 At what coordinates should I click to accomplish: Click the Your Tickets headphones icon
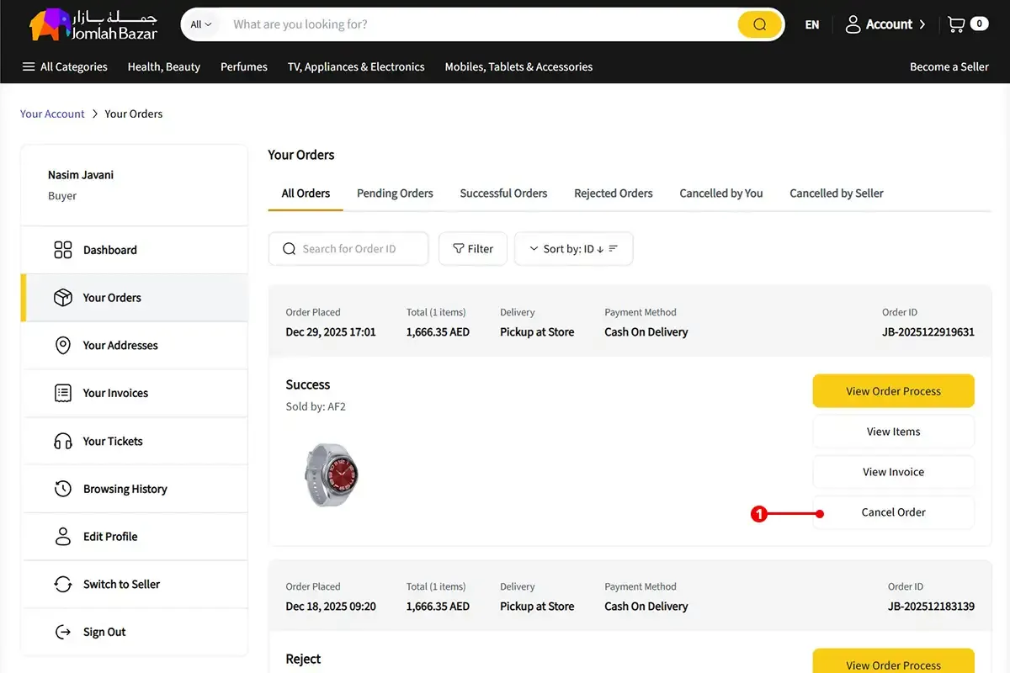[x=63, y=441]
